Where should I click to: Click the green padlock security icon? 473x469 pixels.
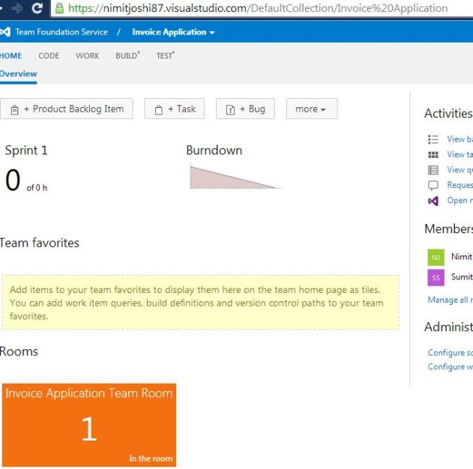coord(59,8)
